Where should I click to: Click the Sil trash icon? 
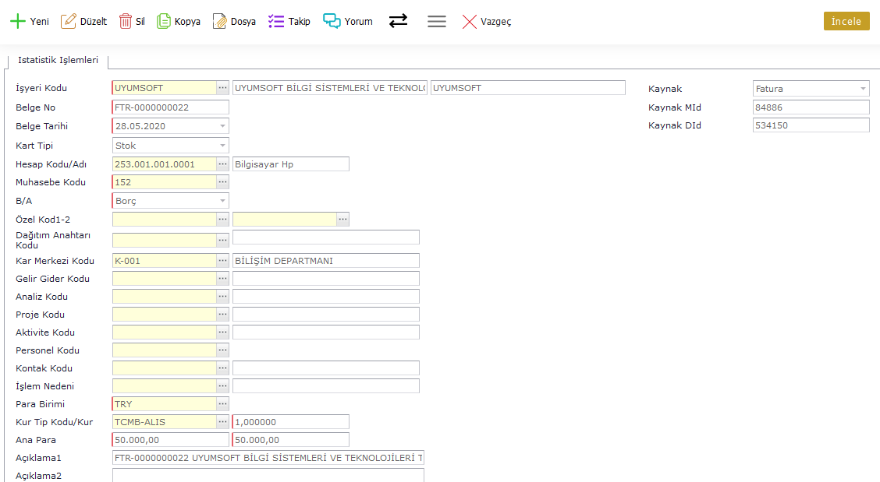point(125,22)
